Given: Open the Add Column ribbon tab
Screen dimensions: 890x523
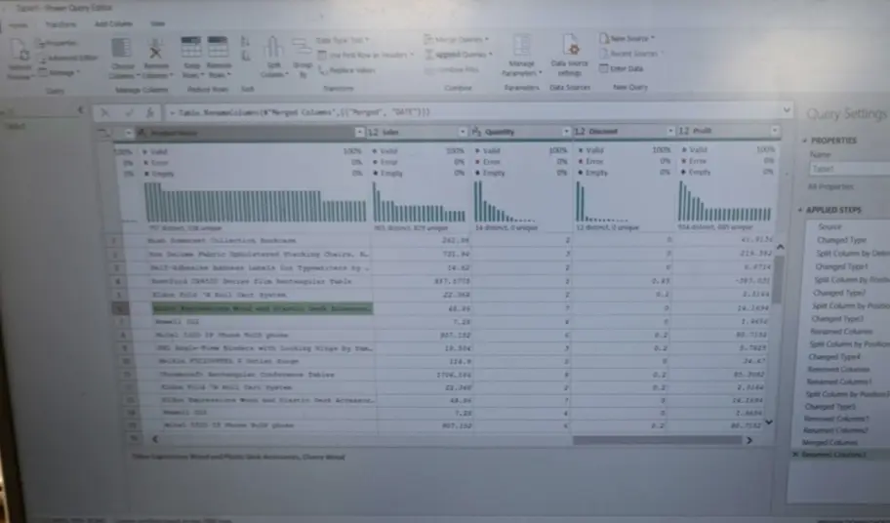Looking at the screenshot, I should (113, 23).
